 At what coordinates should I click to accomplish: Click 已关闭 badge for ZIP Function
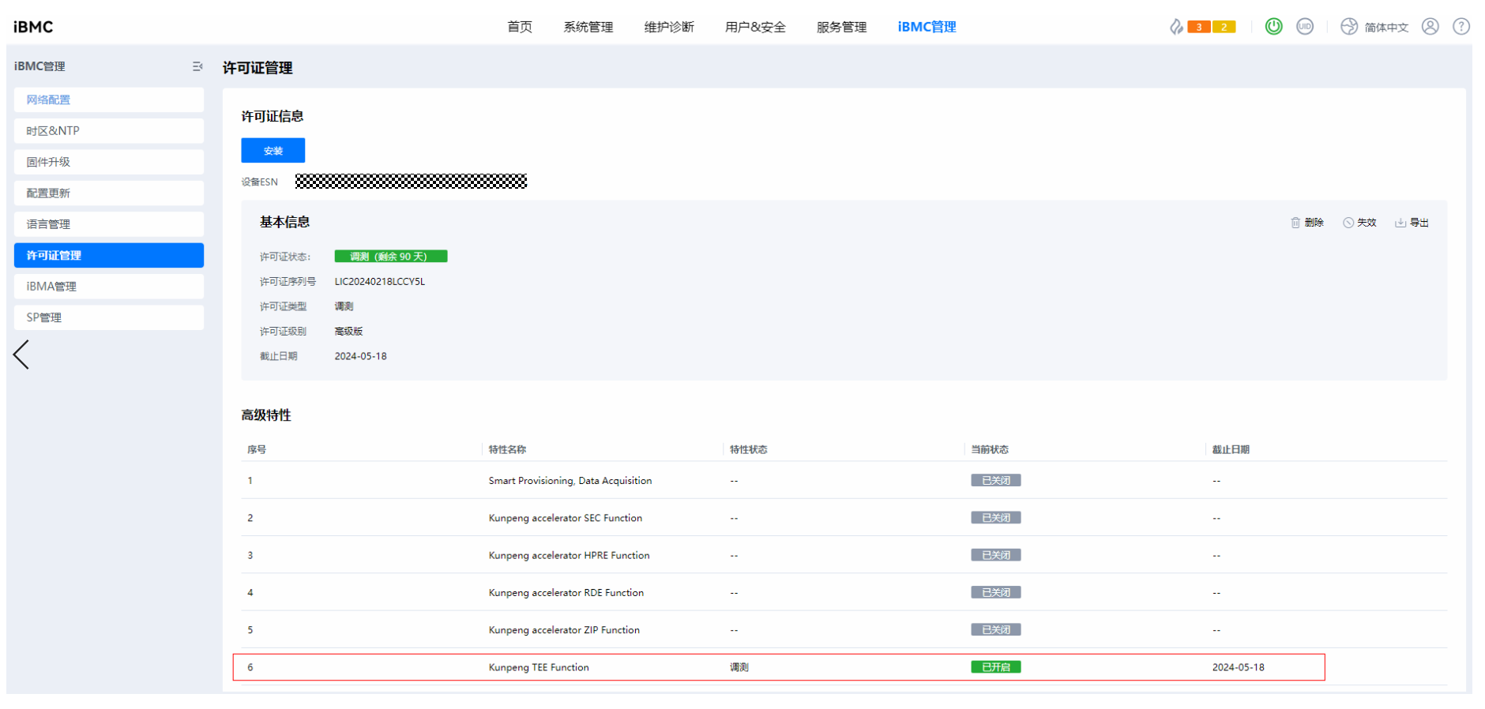point(996,630)
